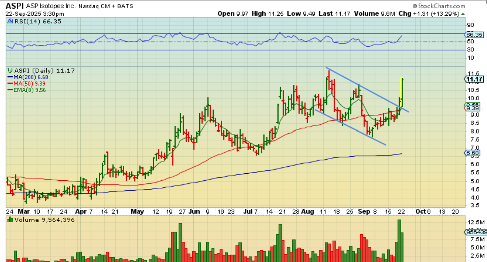Click the price bars icon before ASPI (Daily)

click(x=10, y=70)
